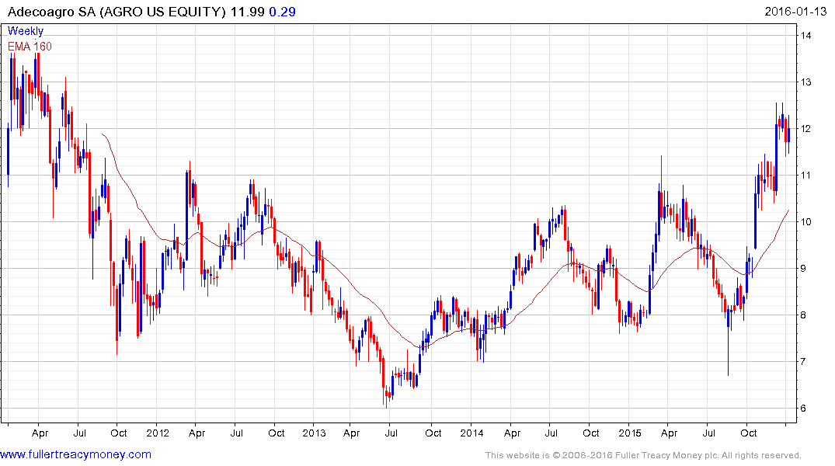Select the 2015 year marker on time axis
835x466 pixels.
pyautogui.click(x=629, y=433)
